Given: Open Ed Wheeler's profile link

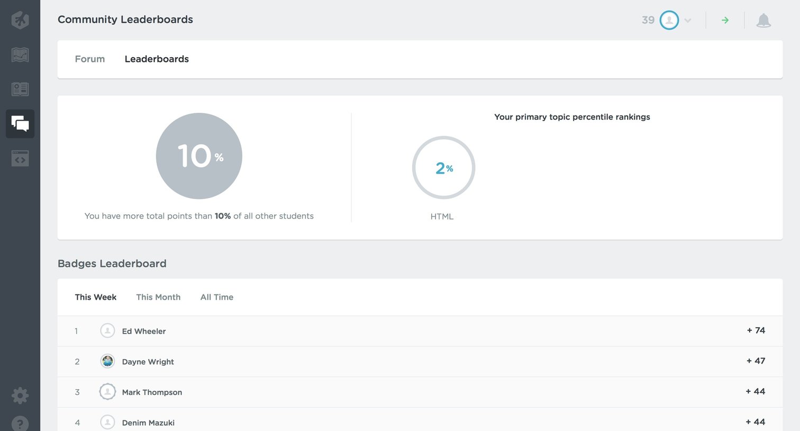Looking at the screenshot, I should (x=144, y=331).
